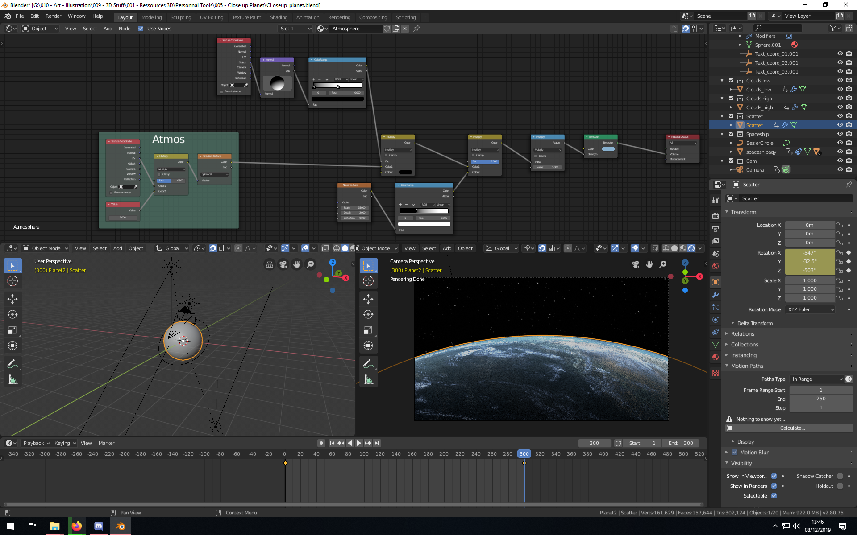Select the Rotate tool in left viewport
The height and width of the screenshot is (535, 857).
click(x=12, y=314)
